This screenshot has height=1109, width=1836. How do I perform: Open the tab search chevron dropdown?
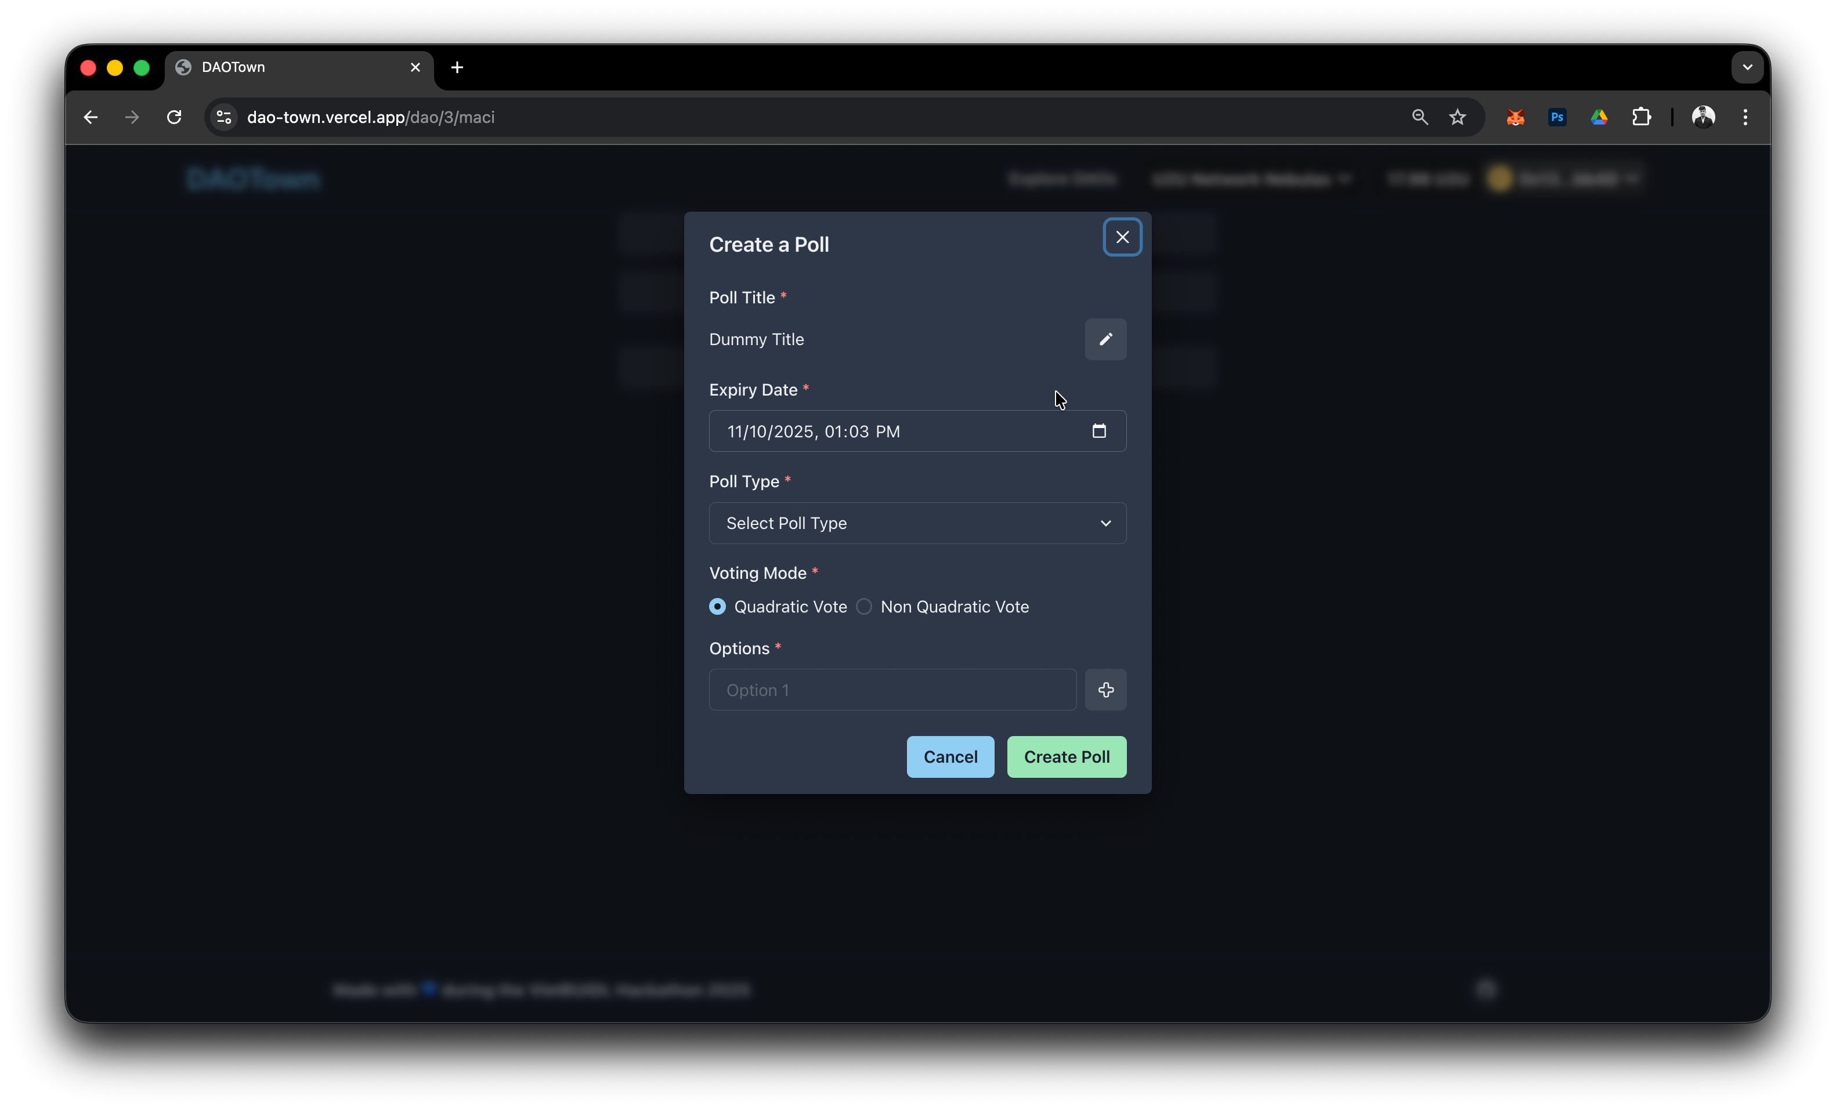pos(1747,67)
